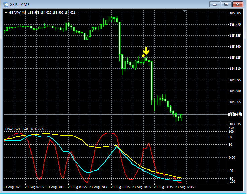Select the large bearish candle after 10:15
The height and width of the screenshot is (194, 247).
pyautogui.click(x=119, y=39)
